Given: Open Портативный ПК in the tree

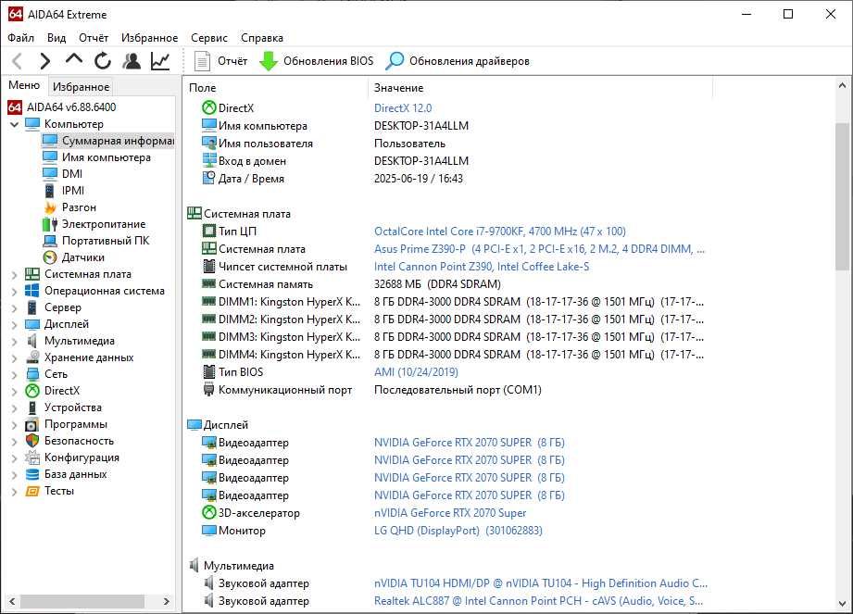Looking at the screenshot, I should tap(105, 241).
